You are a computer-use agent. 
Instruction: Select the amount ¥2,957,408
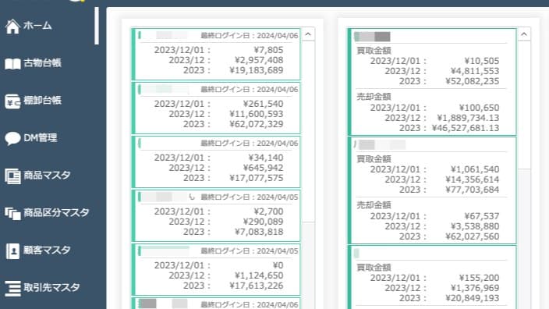tap(259, 60)
